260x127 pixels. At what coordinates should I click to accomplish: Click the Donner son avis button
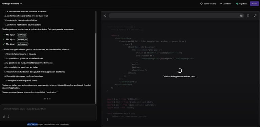tap(208, 4)
